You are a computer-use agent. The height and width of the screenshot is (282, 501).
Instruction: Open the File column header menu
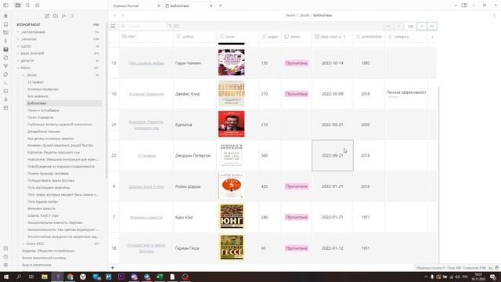[x=146, y=37]
